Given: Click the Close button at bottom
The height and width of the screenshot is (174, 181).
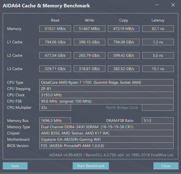Looking at the screenshot, I should coord(166,166).
